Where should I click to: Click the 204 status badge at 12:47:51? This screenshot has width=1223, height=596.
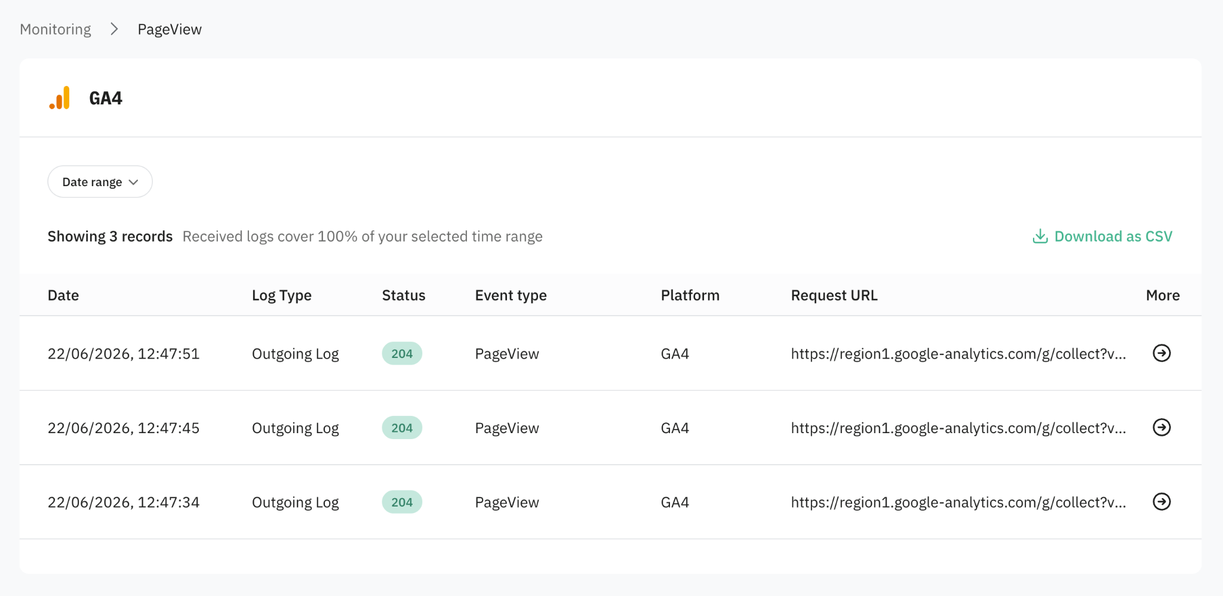coord(402,354)
